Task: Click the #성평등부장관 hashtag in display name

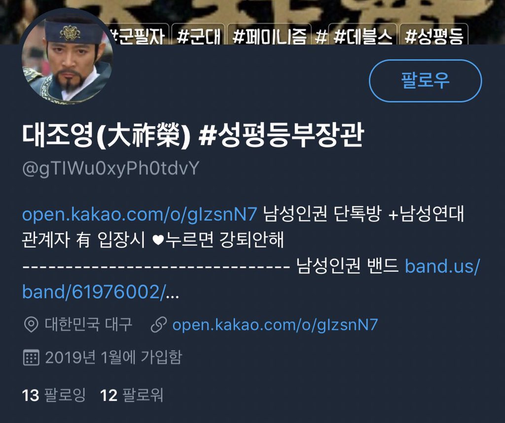Action: (x=281, y=135)
